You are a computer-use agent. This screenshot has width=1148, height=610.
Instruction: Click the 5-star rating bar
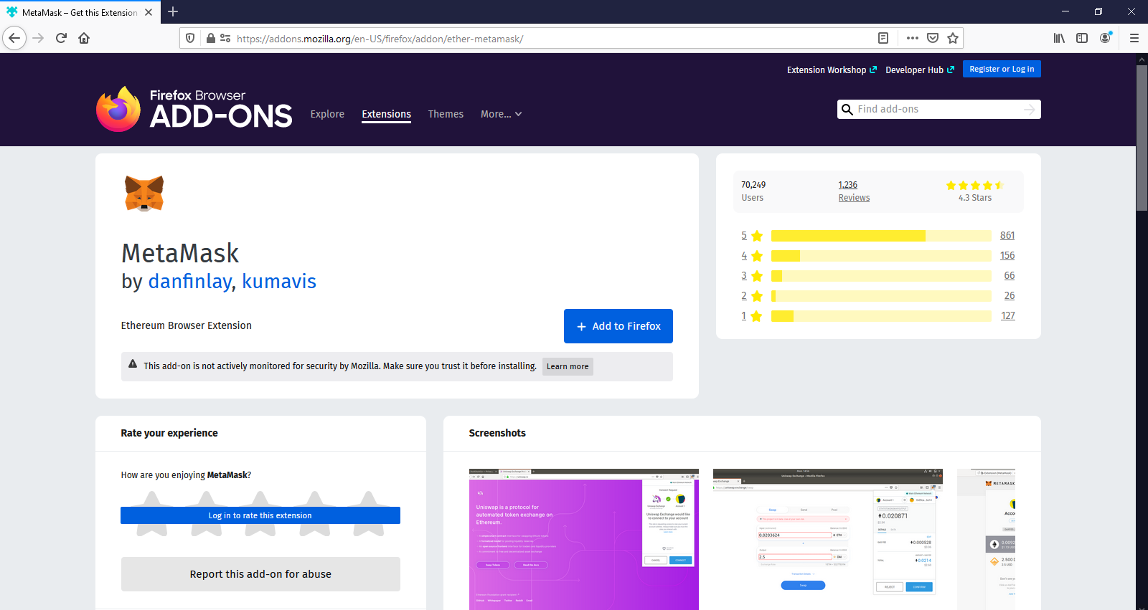(x=881, y=236)
